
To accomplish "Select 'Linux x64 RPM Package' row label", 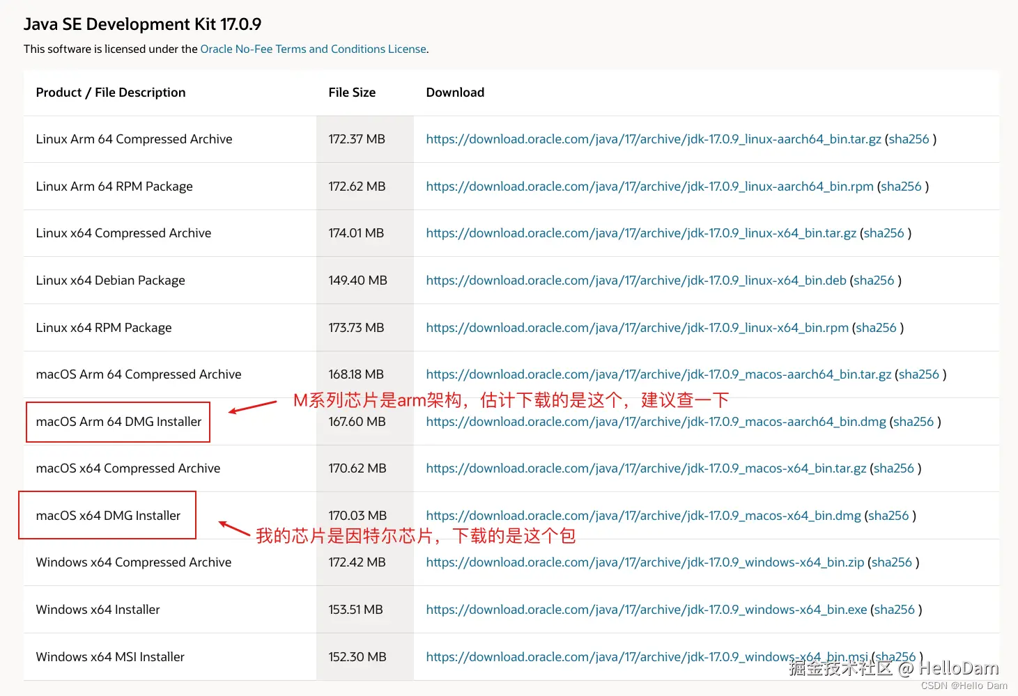I will (104, 328).
